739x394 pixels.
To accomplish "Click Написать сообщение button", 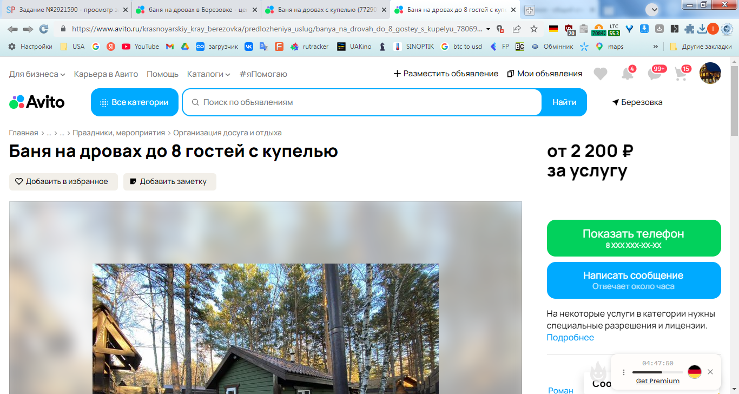I will [x=634, y=280].
